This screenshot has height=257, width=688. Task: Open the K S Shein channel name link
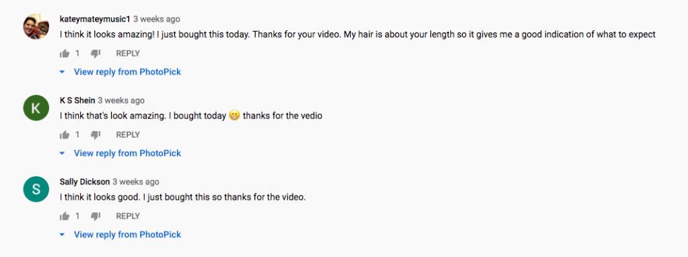click(77, 100)
